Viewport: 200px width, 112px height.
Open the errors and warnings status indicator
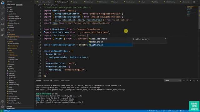tap(7, 111)
